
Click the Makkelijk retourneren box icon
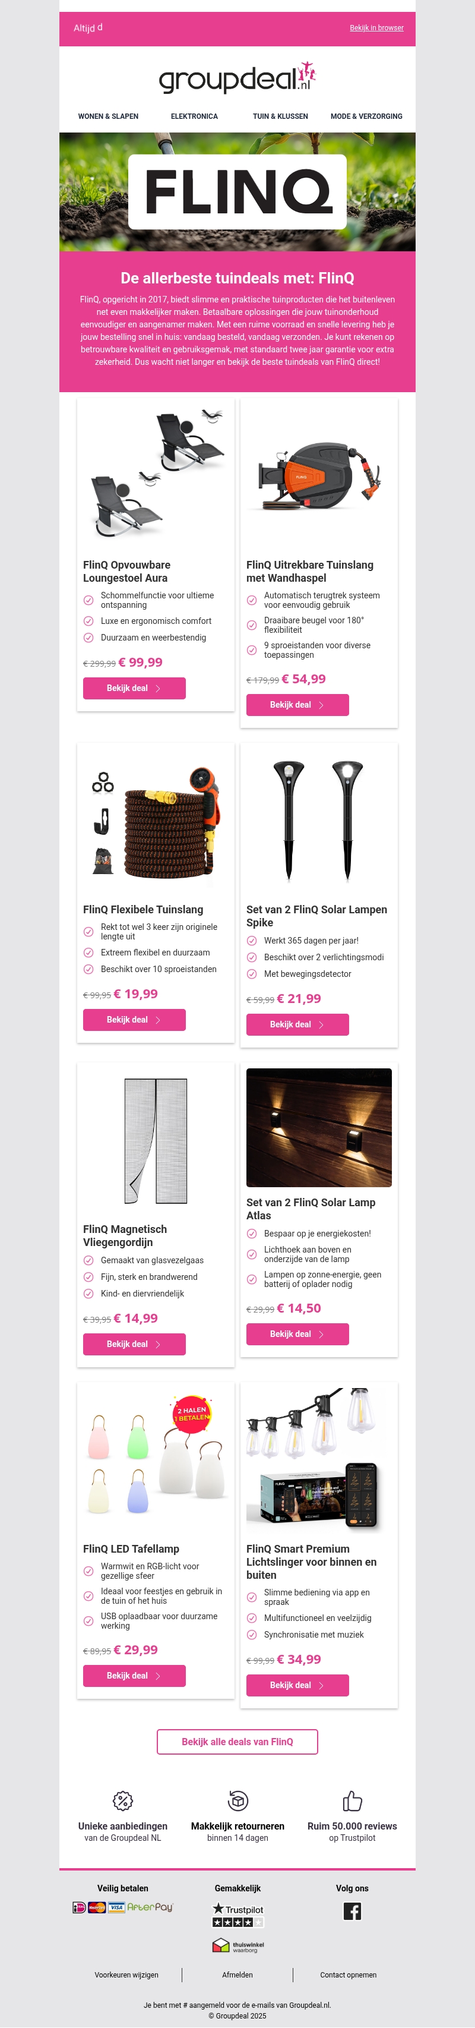tap(237, 1800)
